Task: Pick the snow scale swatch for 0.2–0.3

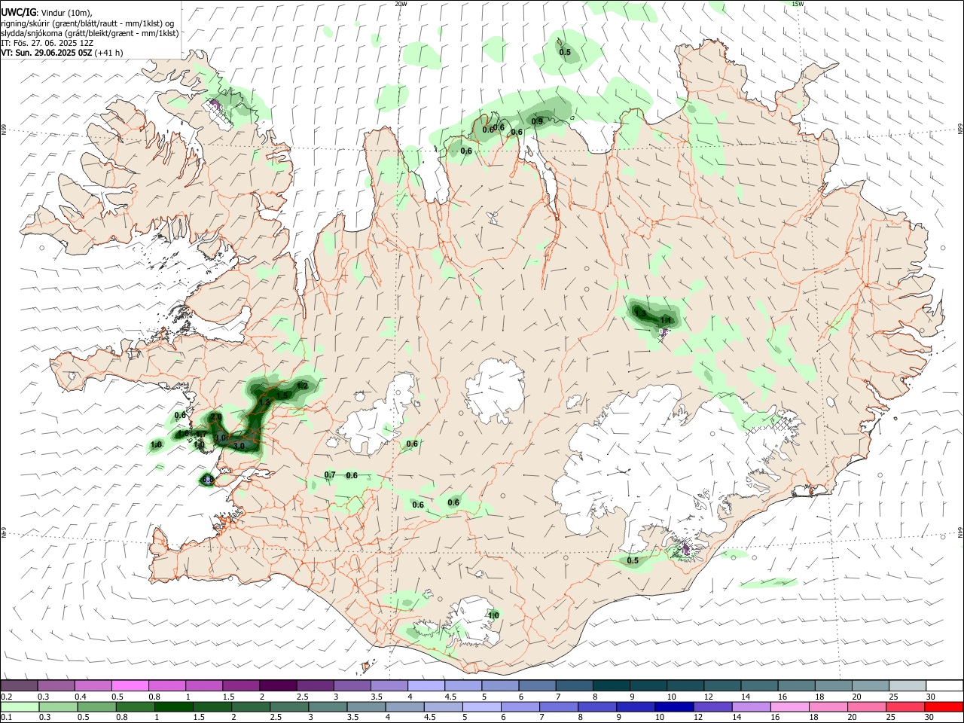Action: coord(19,685)
